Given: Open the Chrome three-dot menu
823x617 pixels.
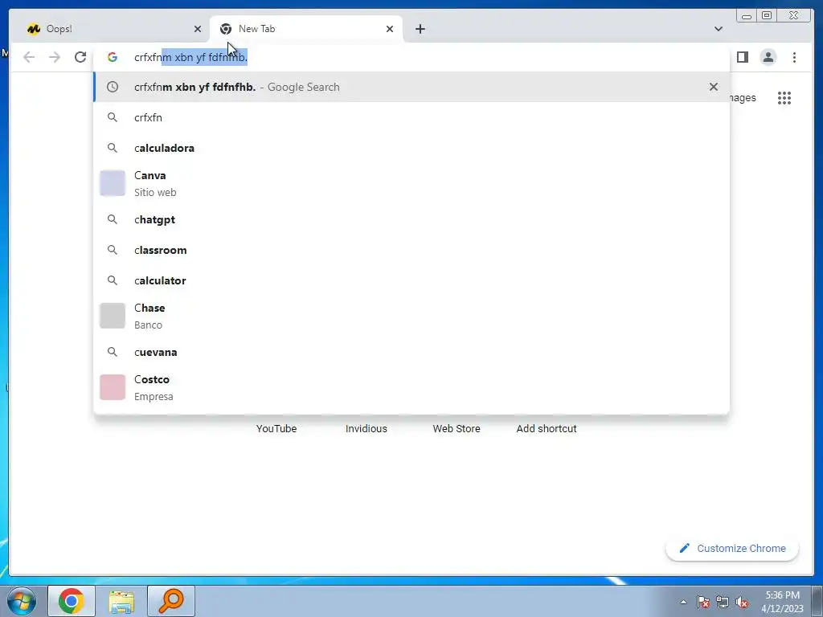Looking at the screenshot, I should pos(794,57).
